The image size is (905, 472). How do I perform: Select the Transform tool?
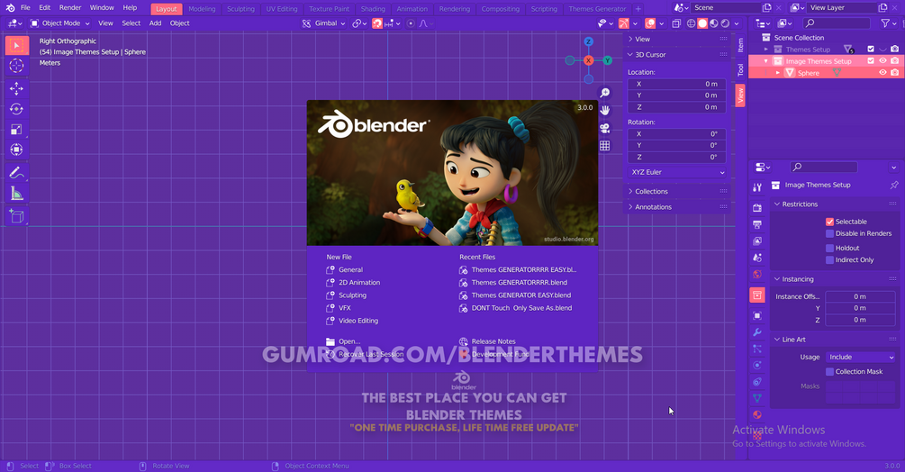click(x=17, y=150)
